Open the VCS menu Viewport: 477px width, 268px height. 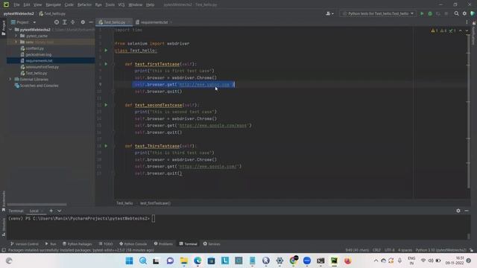pyautogui.click(x=121, y=4)
